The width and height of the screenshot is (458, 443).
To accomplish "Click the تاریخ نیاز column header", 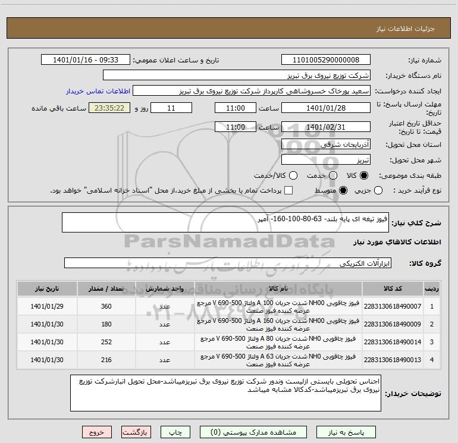I will [47, 288].
